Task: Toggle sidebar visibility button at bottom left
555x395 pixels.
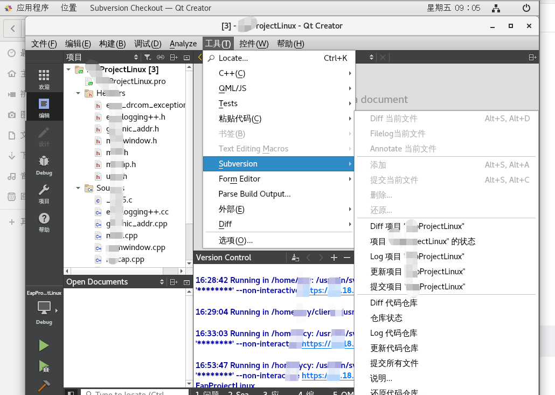Action: 71,392
